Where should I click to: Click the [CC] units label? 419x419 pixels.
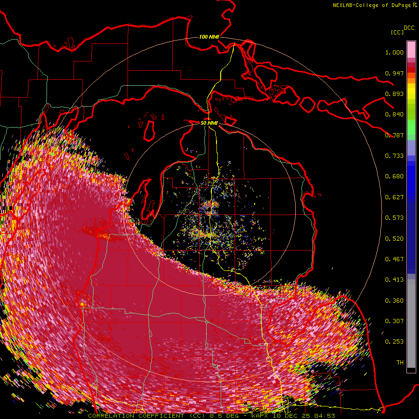pyautogui.click(x=397, y=32)
